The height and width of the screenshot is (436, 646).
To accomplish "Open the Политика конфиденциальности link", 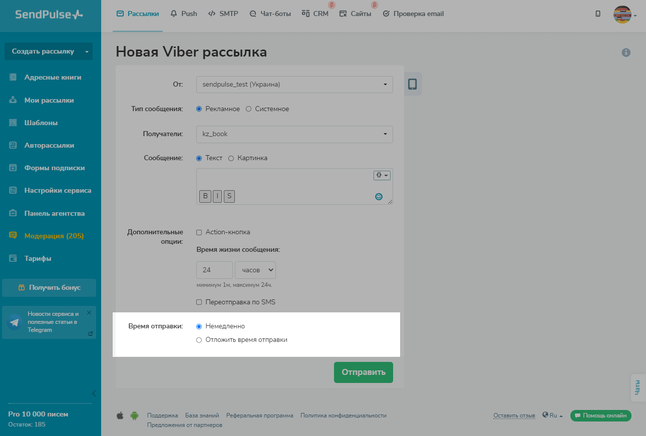I will coord(344,415).
